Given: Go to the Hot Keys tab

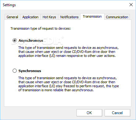Looking at the screenshot, I should click(49, 17).
